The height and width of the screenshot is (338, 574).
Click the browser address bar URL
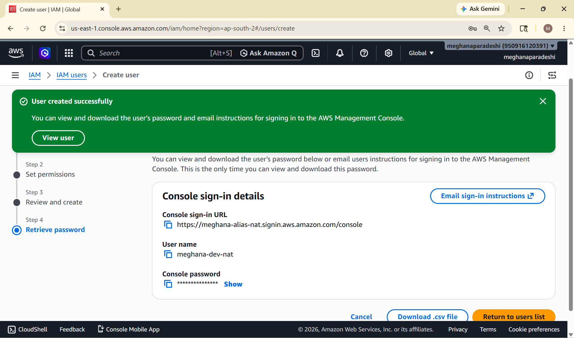click(x=183, y=28)
